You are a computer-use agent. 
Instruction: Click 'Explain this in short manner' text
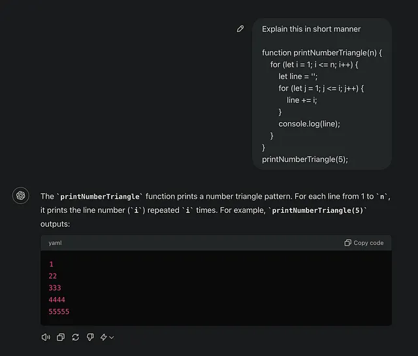[x=311, y=29]
